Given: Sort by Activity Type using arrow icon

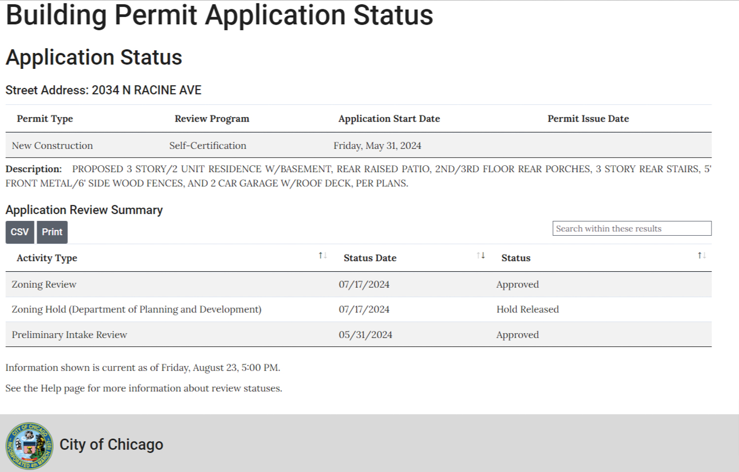Looking at the screenshot, I should pyautogui.click(x=323, y=255).
